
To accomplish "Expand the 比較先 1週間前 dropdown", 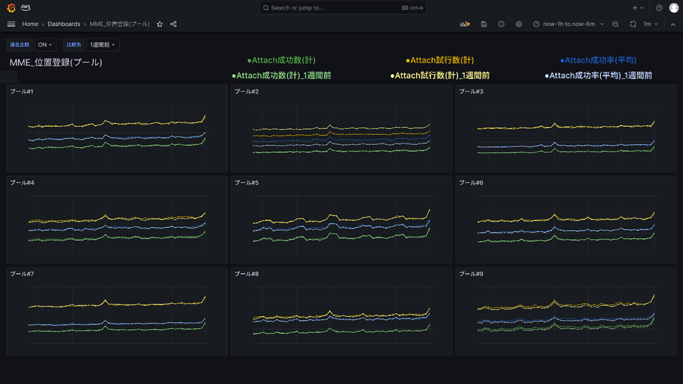I will [102, 45].
